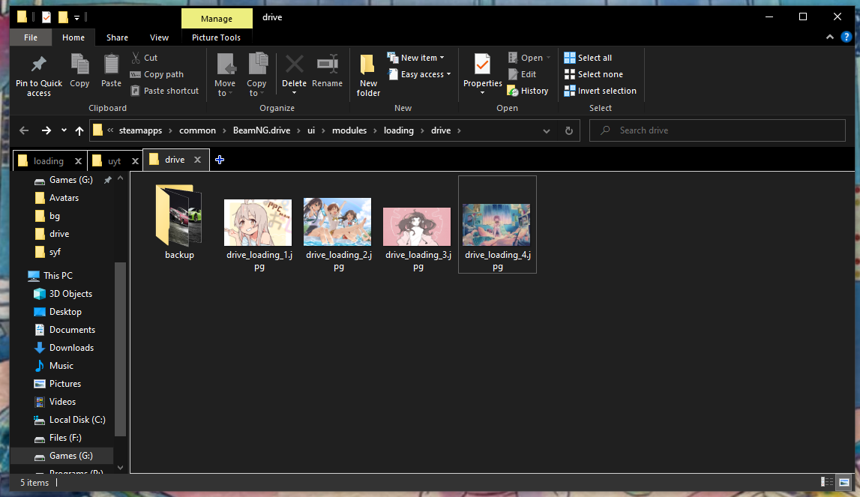
Task: Create a New folder
Action: [x=368, y=76]
